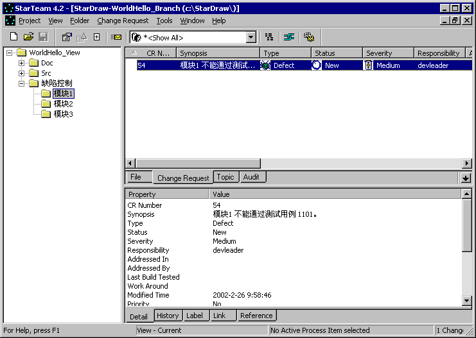Screen dimensions: 476x338
Task: Click the filter icon beside Show All
Action: [136, 38]
